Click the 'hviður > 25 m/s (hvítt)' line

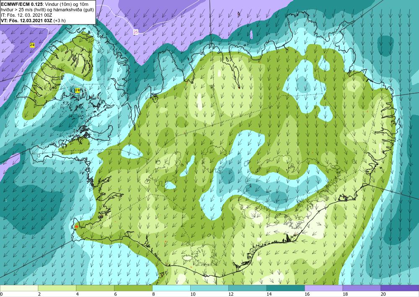coord(47,10)
